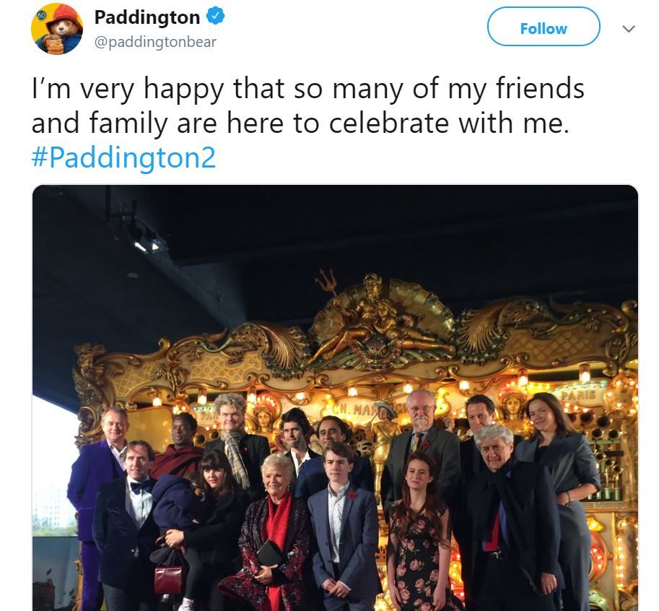This screenshot has height=611, width=659.
Task: Click the Paddington display name
Action: [x=147, y=17]
